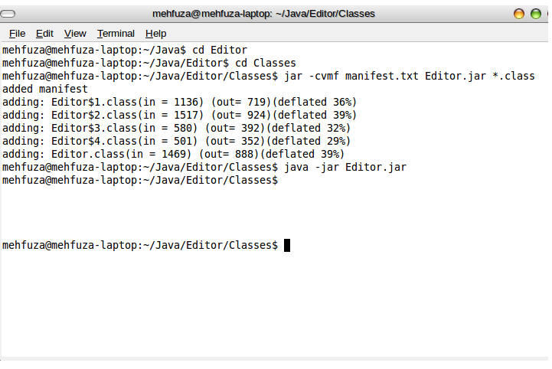The width and height of the screenshot is (552, 369).
Task: Click the 'cd Classes' command text
Action: (266, 63)
